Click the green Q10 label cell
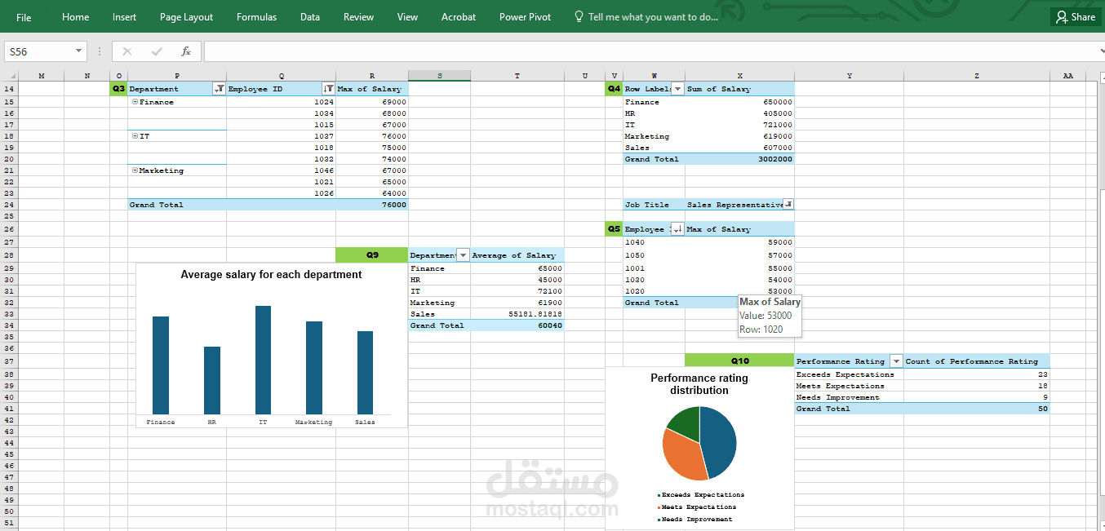 pyautogui.click(x=739, y=361)
